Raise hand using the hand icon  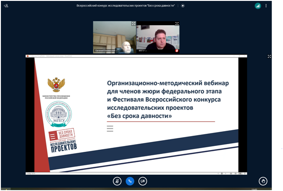[x=264, y=181]
